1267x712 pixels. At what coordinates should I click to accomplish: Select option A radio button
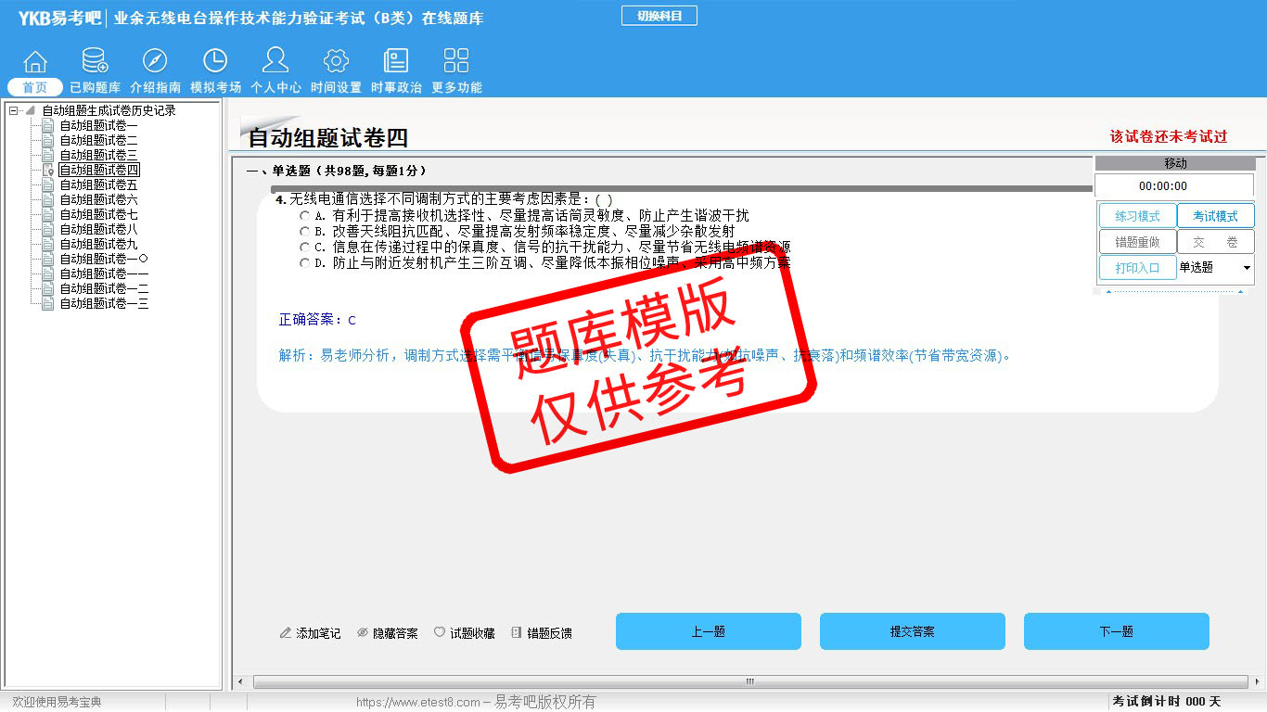click(304, 216)
